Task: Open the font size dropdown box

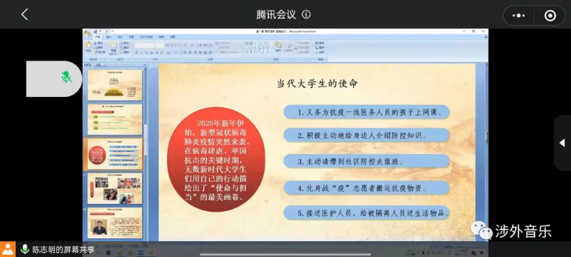Action: click(x=160, y=45)
